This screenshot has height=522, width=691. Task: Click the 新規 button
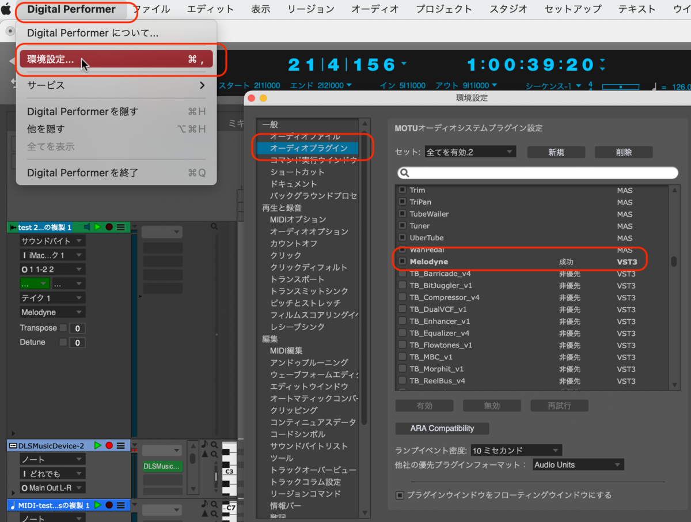pos(556,152)
